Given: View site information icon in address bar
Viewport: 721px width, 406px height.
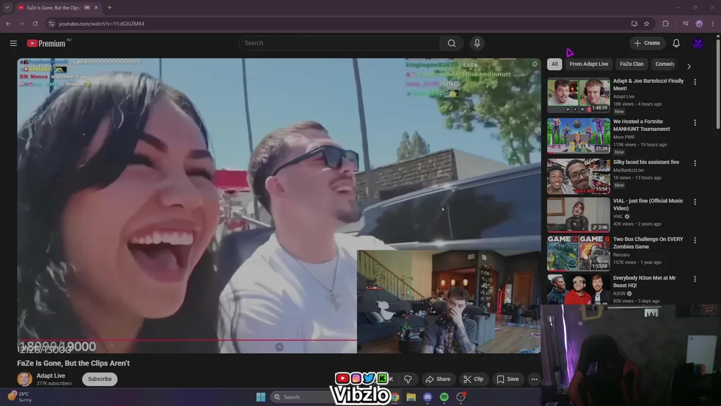Looking at the screenshot, I should point(51,24).
